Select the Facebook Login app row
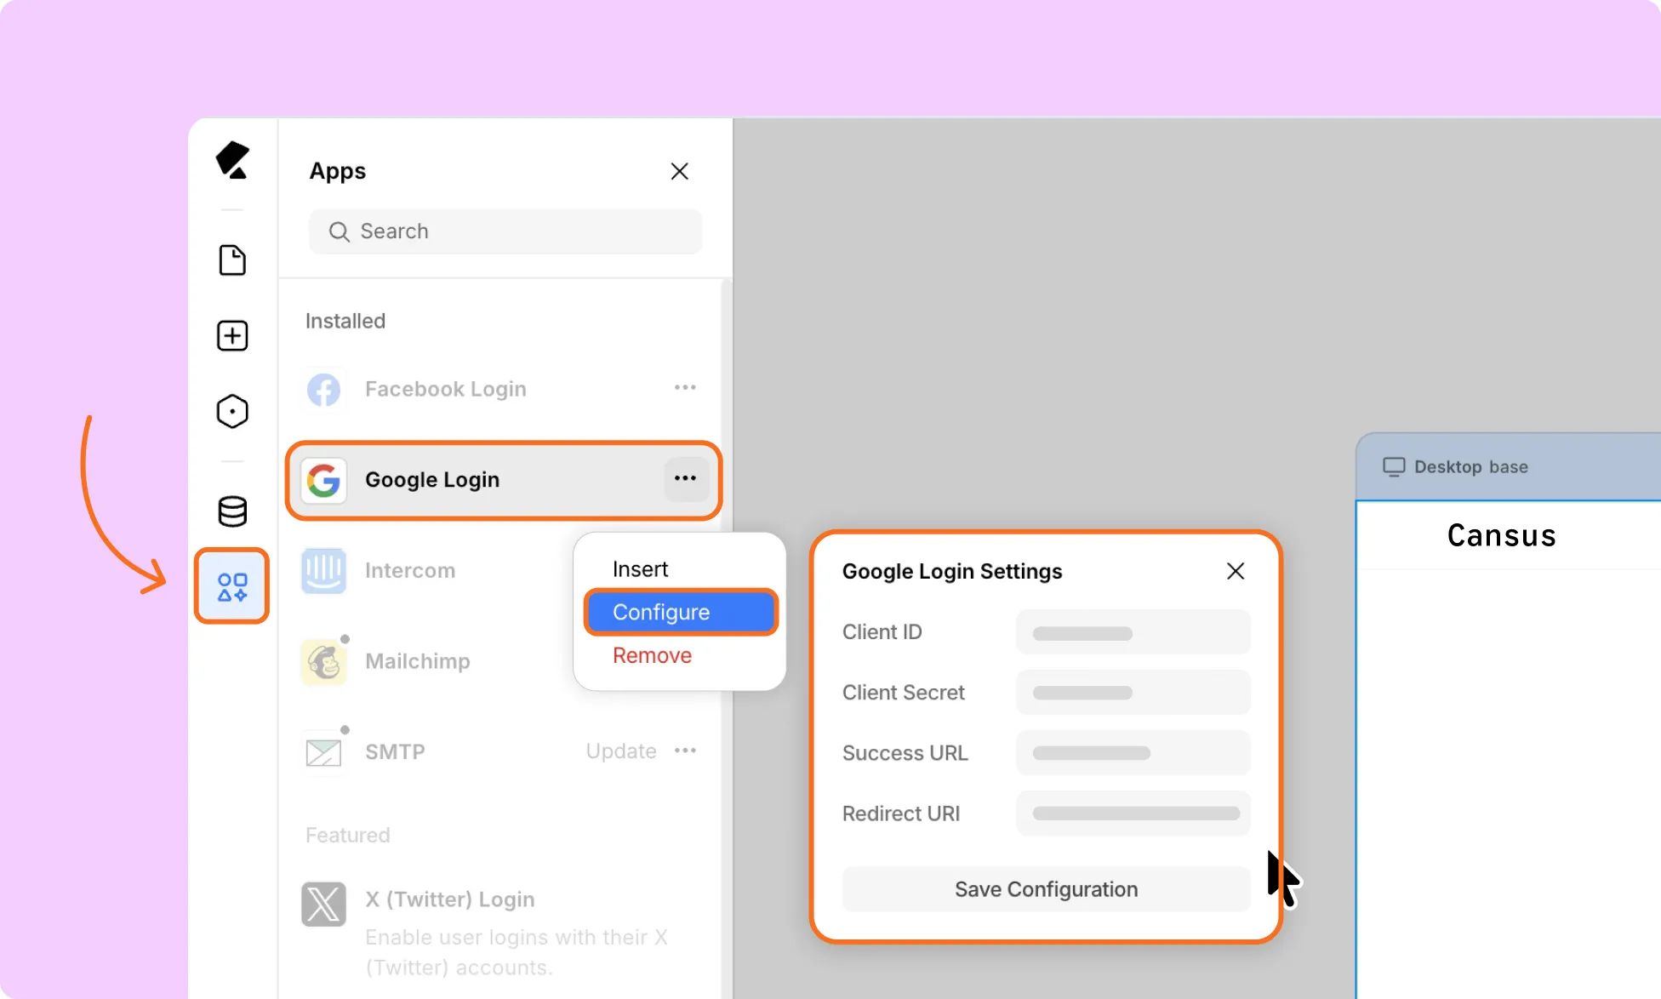Screen dimensions: 1661x999 [x=504, y=389]
